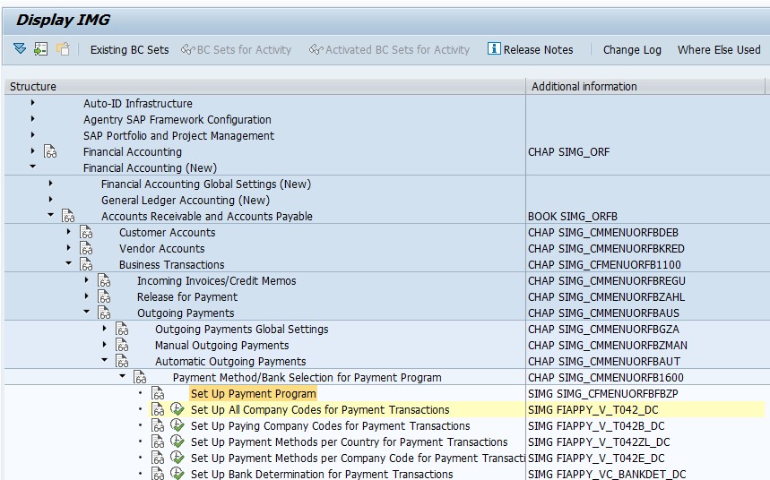
Task: Click the text BOOK SIMG_ORFB
Action: click(573, 217)
